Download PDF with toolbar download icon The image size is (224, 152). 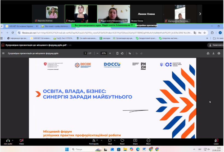point(213,53)
